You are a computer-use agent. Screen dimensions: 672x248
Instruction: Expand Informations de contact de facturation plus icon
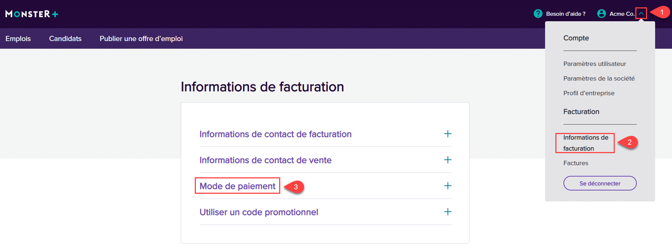(x=448, y=134)
